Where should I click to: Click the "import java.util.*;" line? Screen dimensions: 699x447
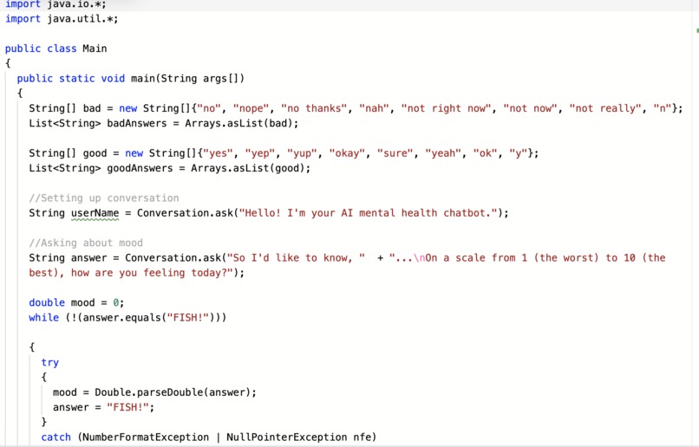click(62, 19)
